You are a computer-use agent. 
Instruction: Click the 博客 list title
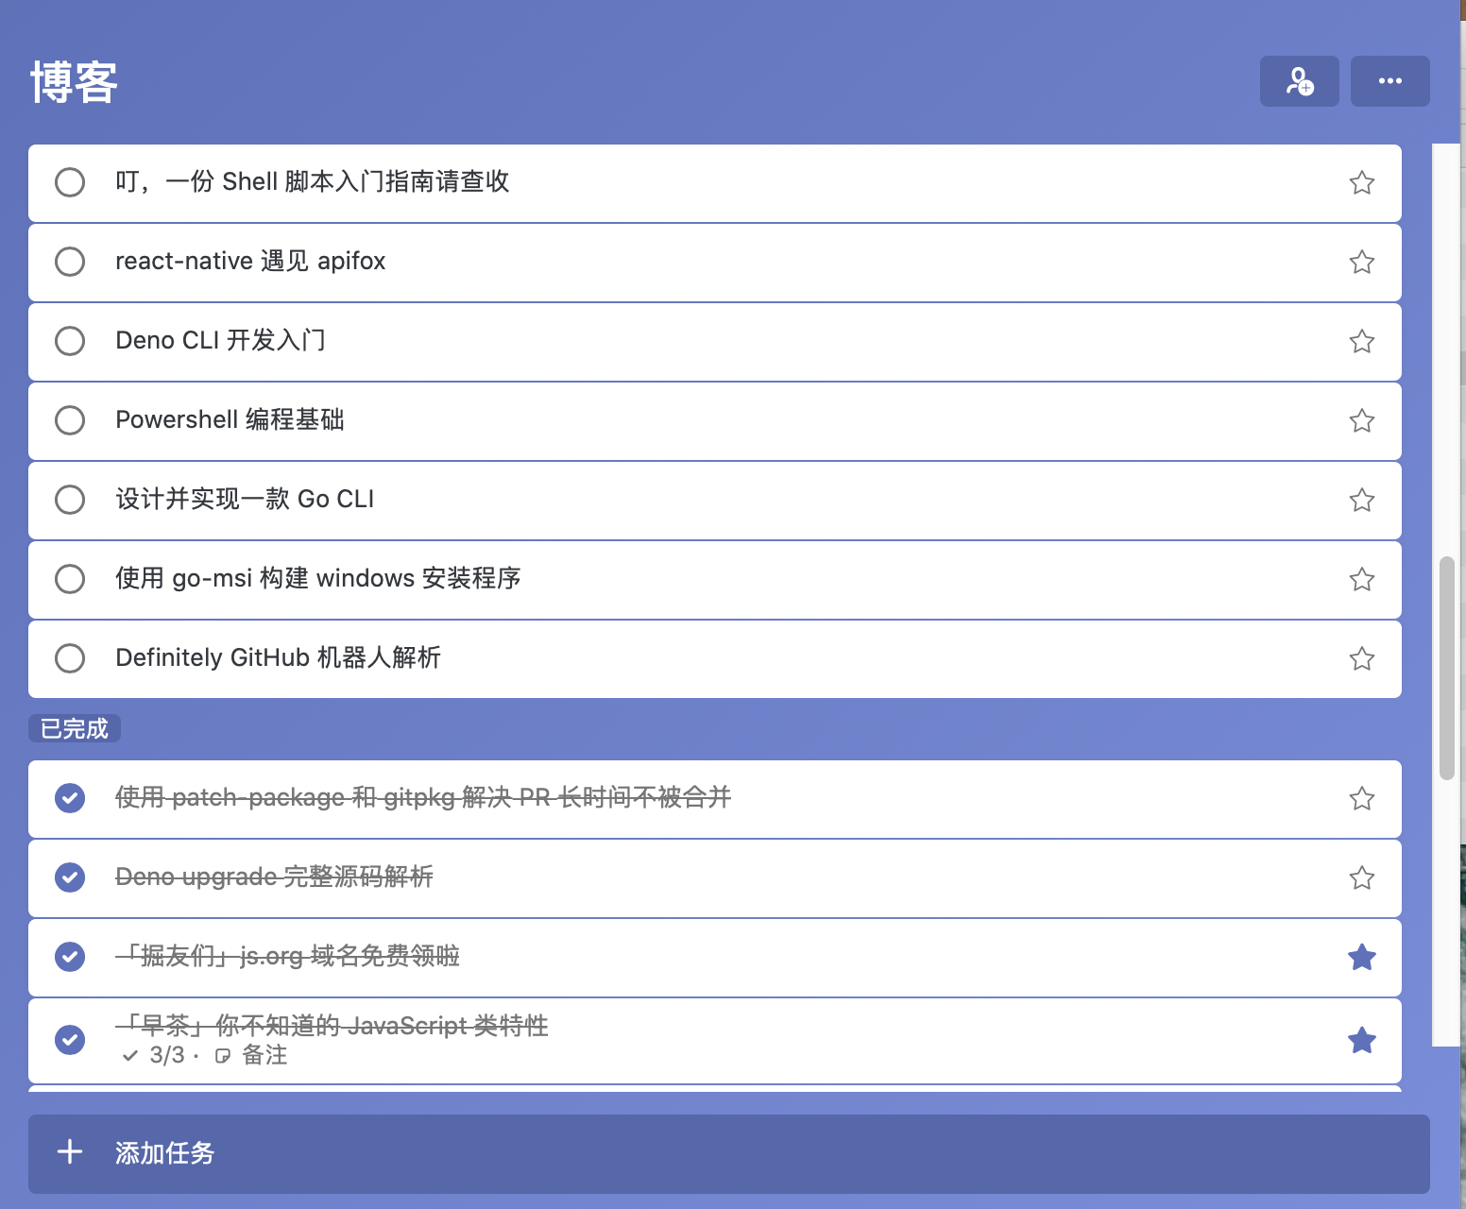[x=74, y=81]
